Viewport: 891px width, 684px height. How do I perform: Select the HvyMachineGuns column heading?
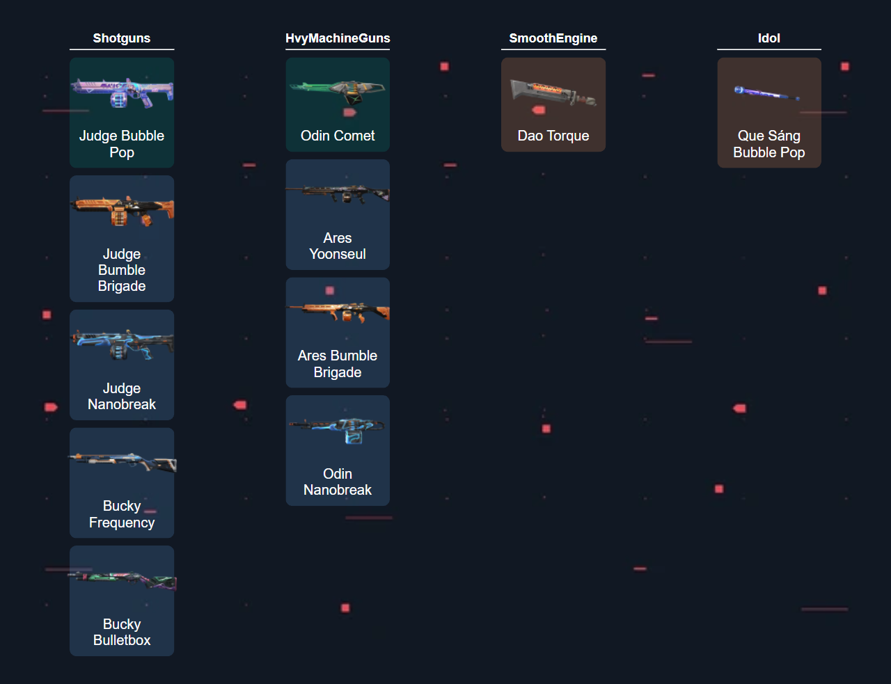point(338,38)
